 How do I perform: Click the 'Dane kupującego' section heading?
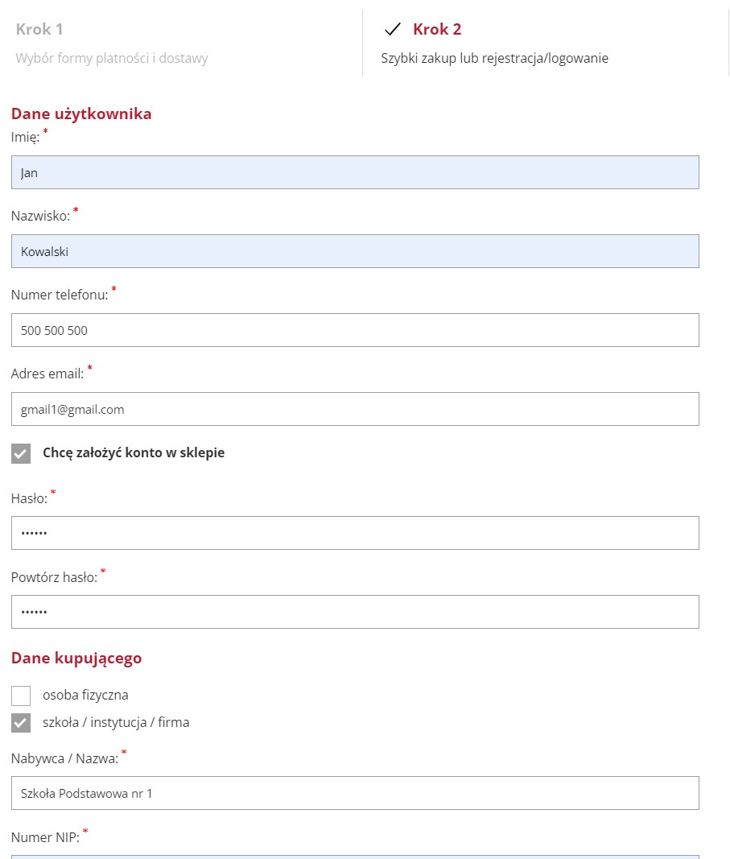click(x=76, y=658)
